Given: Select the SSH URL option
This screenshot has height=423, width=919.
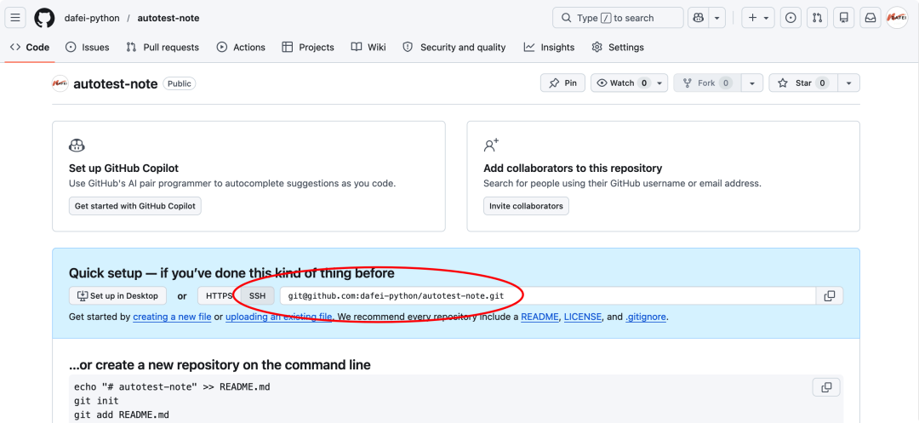Looking at the screenshot, I should pyautogui.click(x=257, y=296).
